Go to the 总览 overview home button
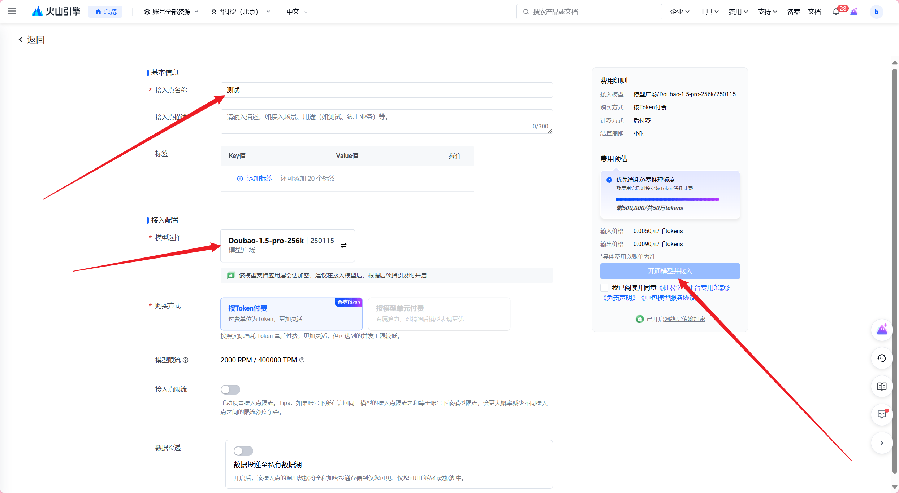 coord(105,12)
